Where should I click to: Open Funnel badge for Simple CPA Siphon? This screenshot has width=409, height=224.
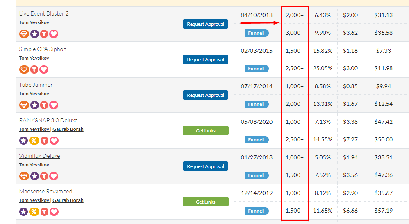coord(257,69)
